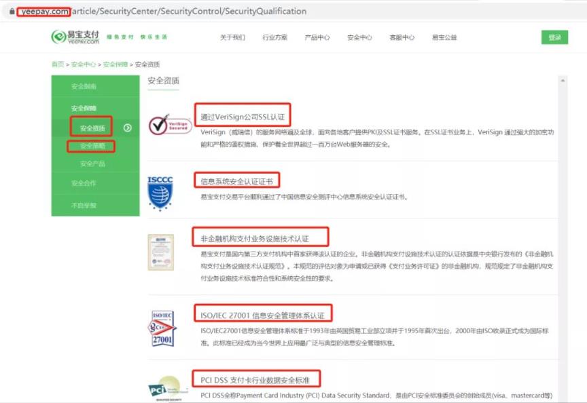Click the PCI logo
This screenshot has width=587, height=403.
168,389
